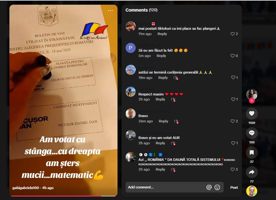The height and width of the screenshot is (200, 276).
Task: Open the emoji picker in the comment box
Action: click(x=217, y=187)
